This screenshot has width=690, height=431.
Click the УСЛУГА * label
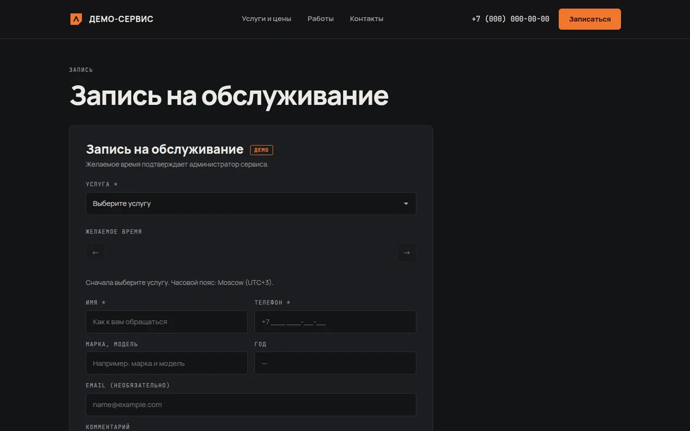[x=102, y=184]
